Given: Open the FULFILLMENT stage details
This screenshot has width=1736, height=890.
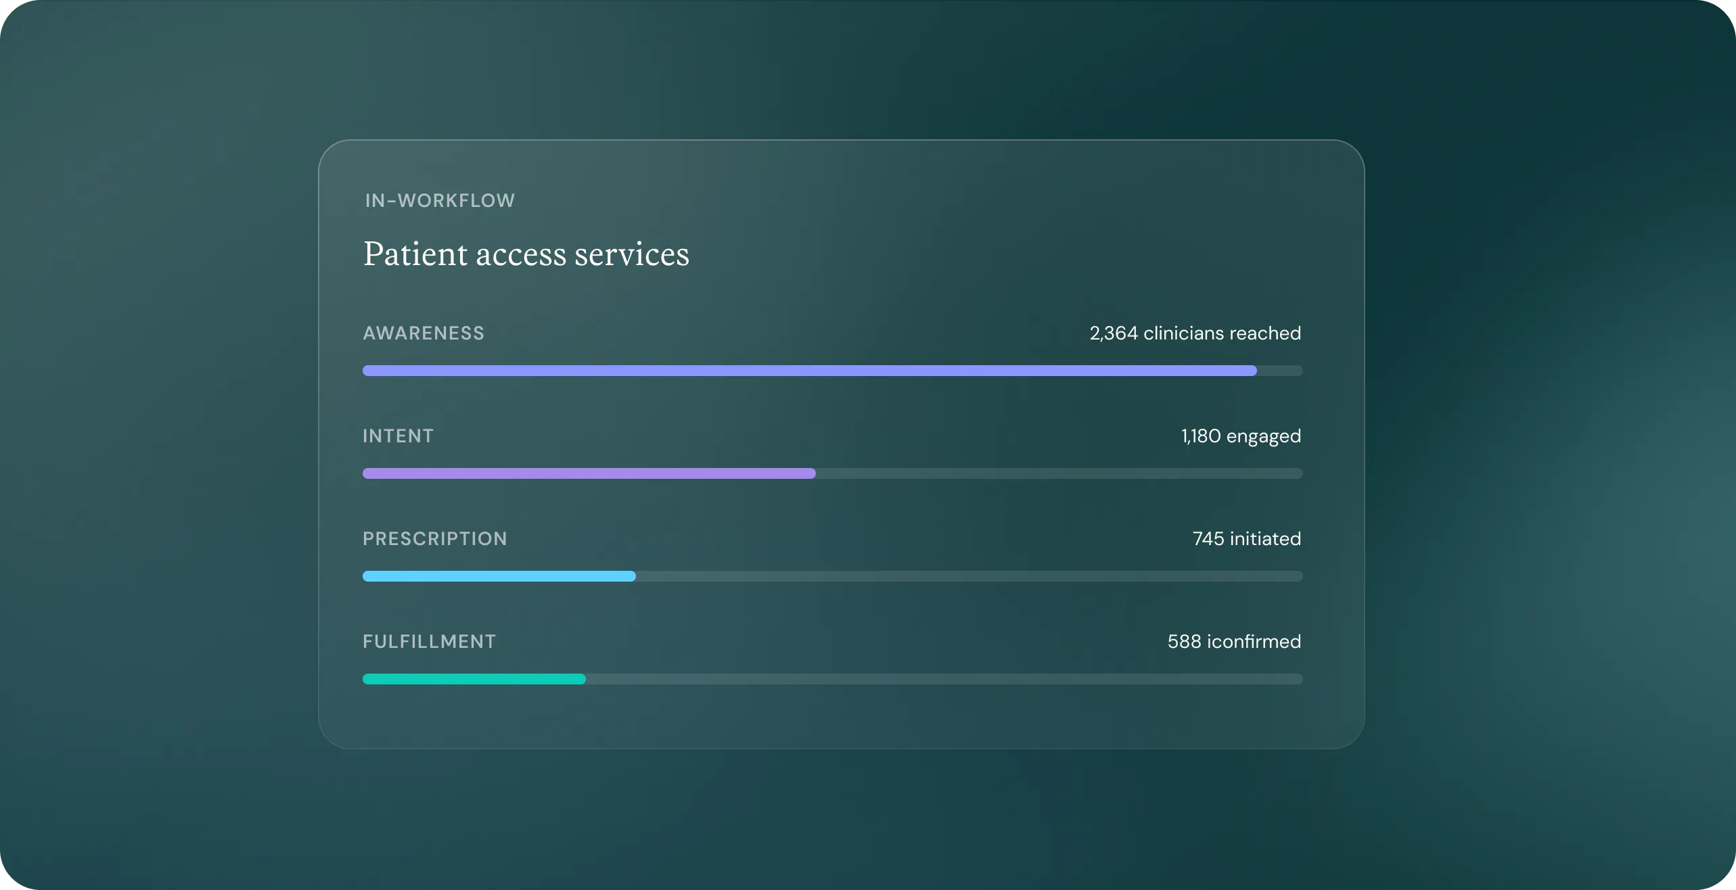Looking at the screenshot, I should coord(429,641).
